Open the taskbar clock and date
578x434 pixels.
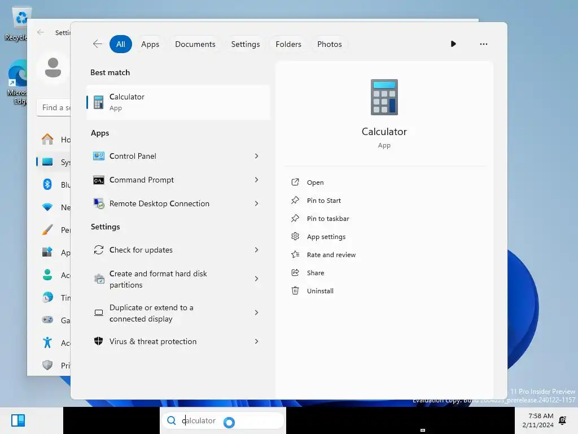click(537, 420)
